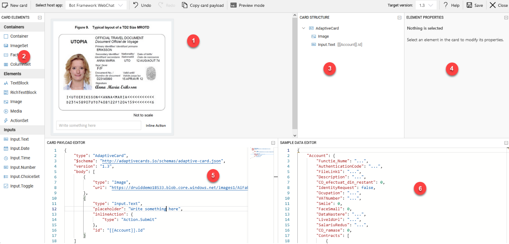Image resolution: width=509 pixels, height=244 pixels.
Task: Click the Copy card payload icon
Action: pyautogui.click(x=184, y=5)
